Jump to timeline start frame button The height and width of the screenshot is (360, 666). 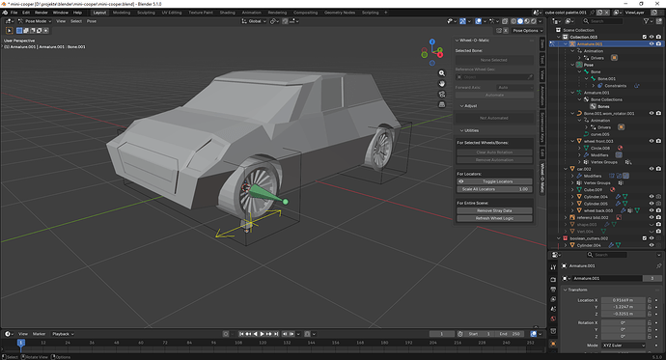tap(241, 334)
